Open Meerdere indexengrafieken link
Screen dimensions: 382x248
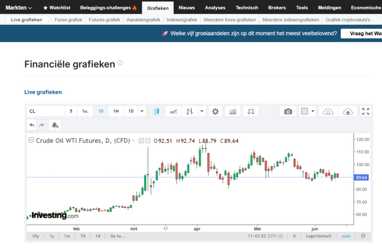(291, 20)
